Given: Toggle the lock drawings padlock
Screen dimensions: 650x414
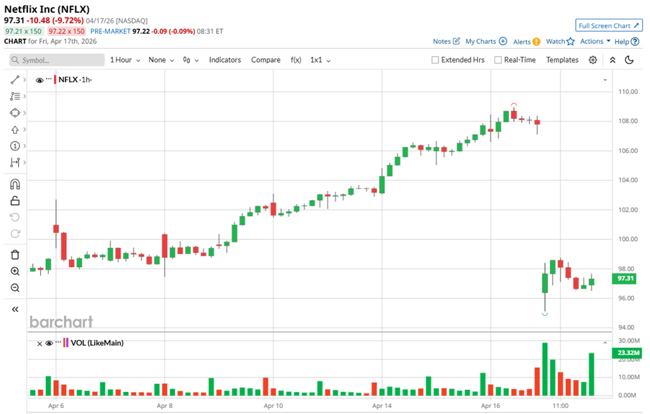Looking at the screenshot, I should pyautogui.click(x=15, y=201).
